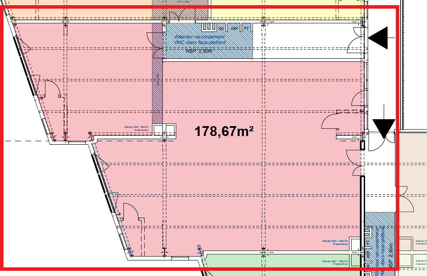The width and height of the screenshot is (427, 276).
Task: Select the horizontal 'HSP 2.50m' label
Action: point(199,51)
